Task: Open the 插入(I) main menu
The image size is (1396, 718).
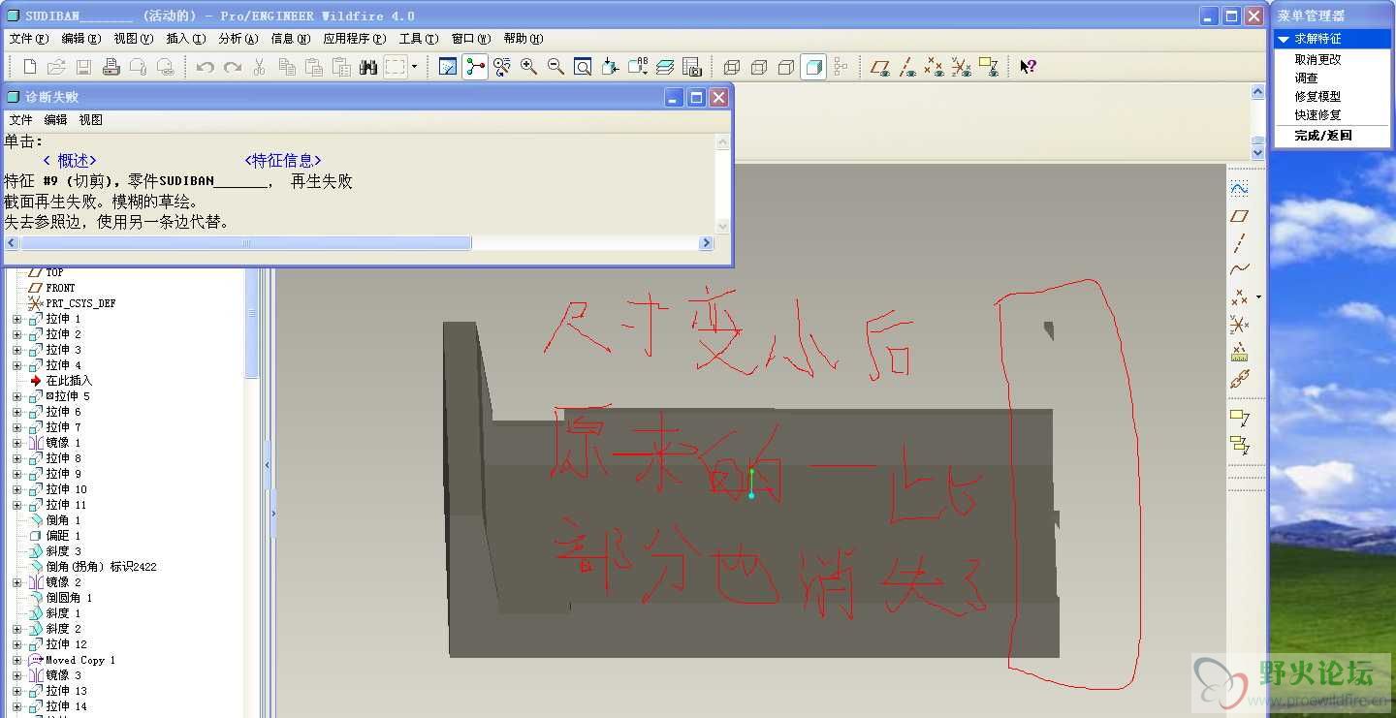Action: point(186,39)
